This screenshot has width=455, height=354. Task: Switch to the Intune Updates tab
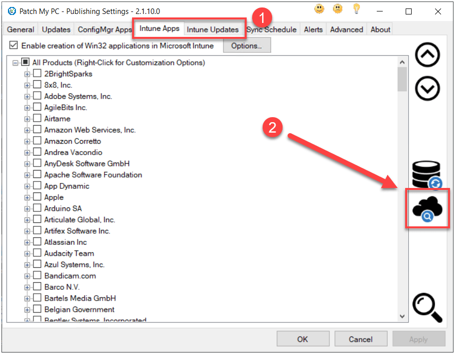pos(212,29)
